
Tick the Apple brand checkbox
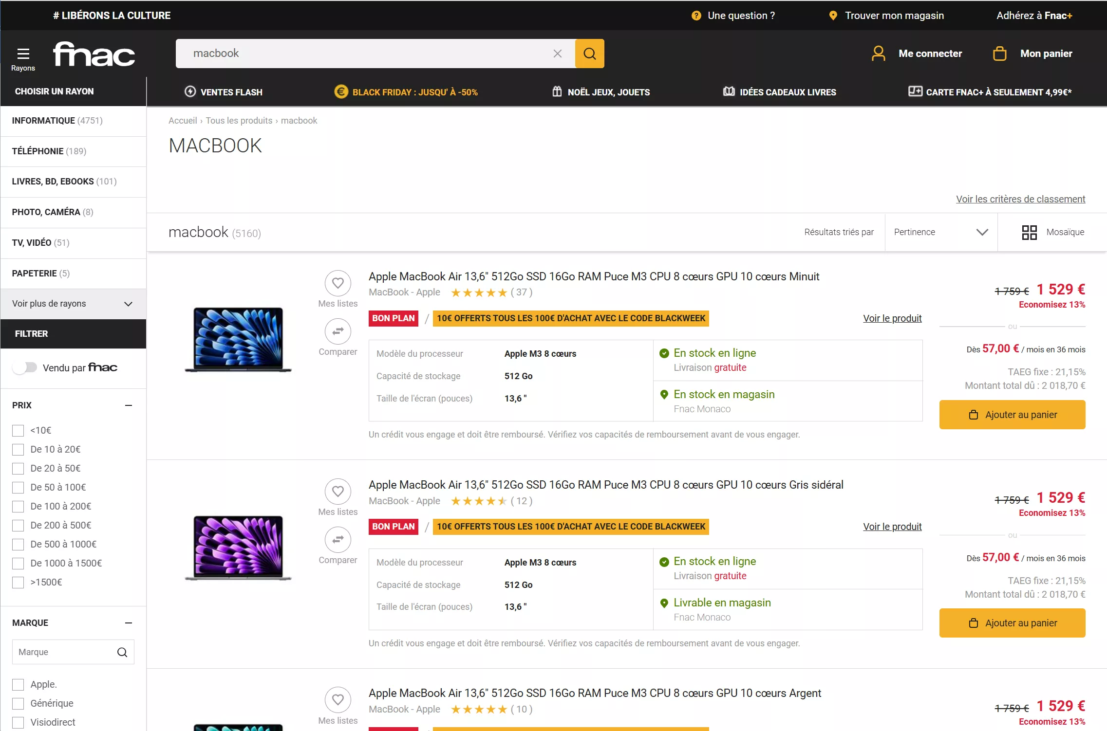pyautogui.click(x=18, y=685)
